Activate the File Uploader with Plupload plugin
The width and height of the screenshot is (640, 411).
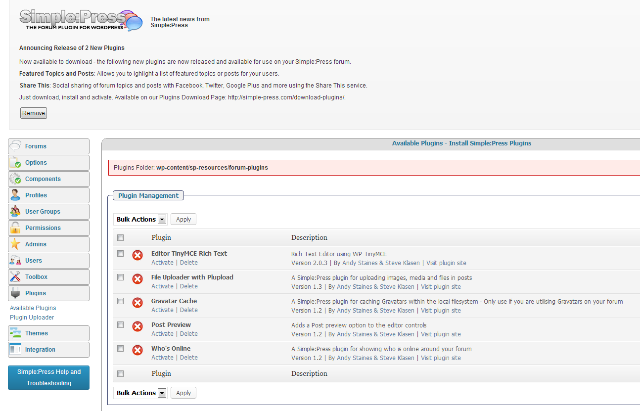(x=162, y=286)
